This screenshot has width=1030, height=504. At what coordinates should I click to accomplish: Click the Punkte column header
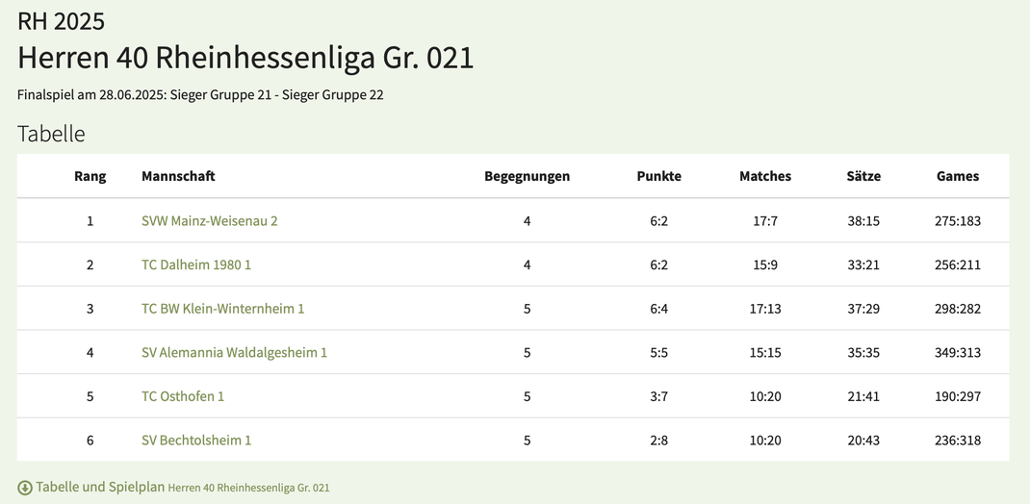coord(658,176)
